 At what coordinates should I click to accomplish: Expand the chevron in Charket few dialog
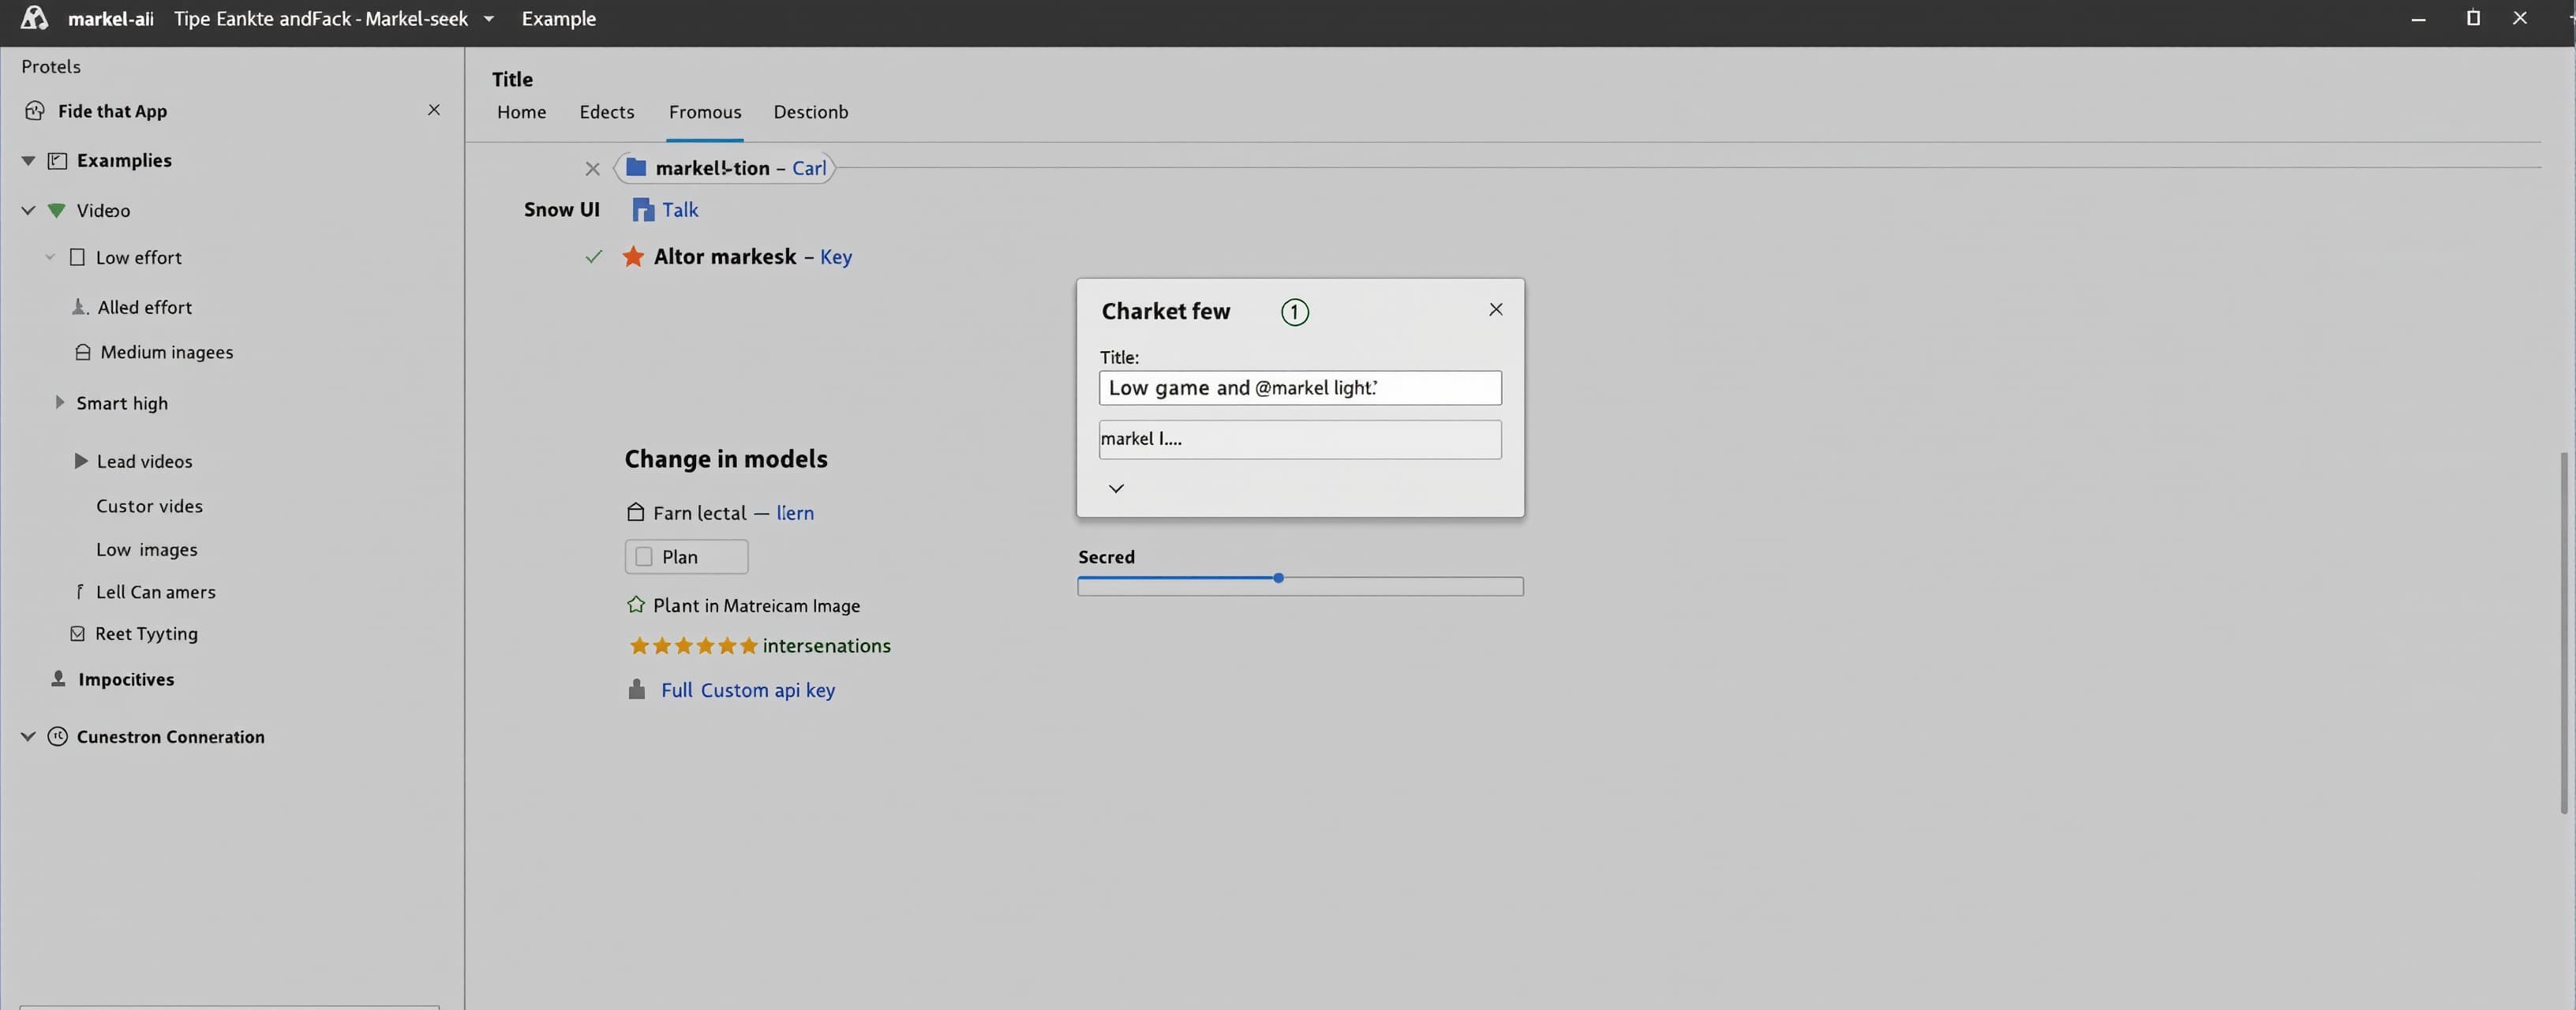point(1116,488)
